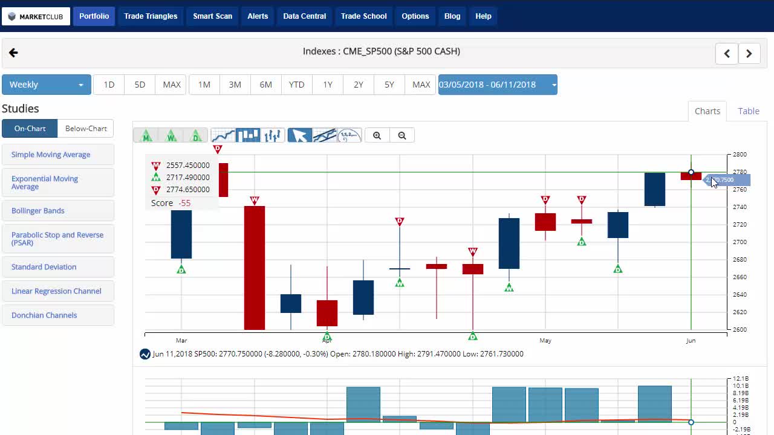Set chart range to 1M

point(204,85)
